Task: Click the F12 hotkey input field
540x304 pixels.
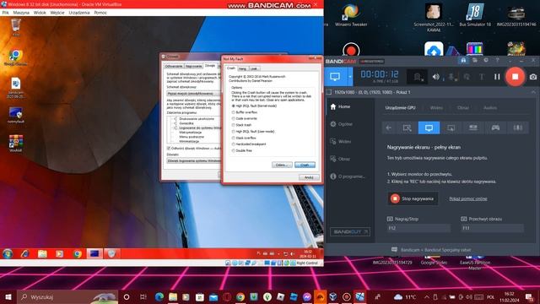Action: (418, 228)
